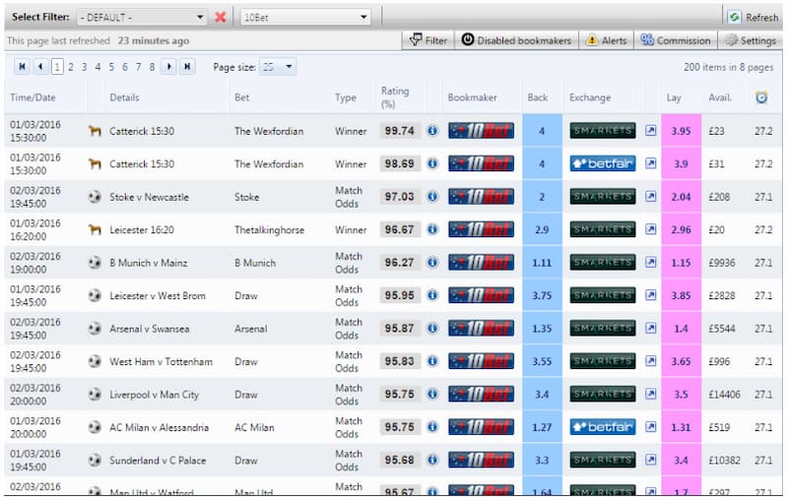Open info icon for Sunderland v C Palace
The image size is (788, 501).
[x=432, y=460]
